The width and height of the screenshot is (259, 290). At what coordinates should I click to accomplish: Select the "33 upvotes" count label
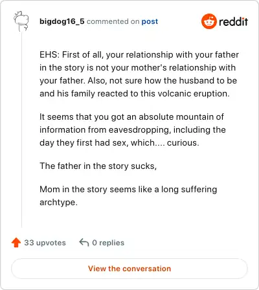click(45, 243)
